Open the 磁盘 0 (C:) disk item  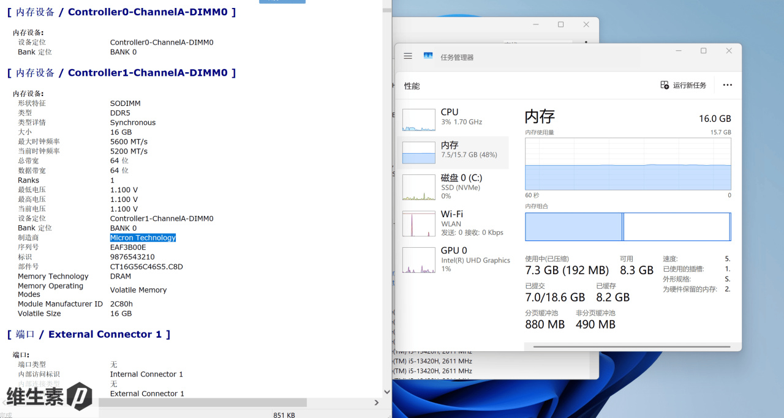coord(453,187)
